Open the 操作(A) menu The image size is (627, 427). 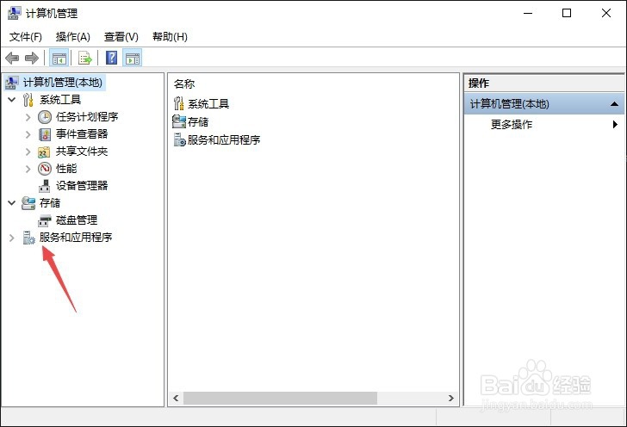72,37
